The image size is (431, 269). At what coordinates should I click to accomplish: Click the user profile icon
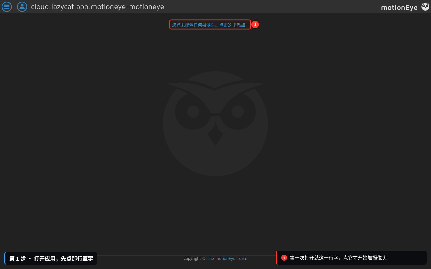(22, 7)
